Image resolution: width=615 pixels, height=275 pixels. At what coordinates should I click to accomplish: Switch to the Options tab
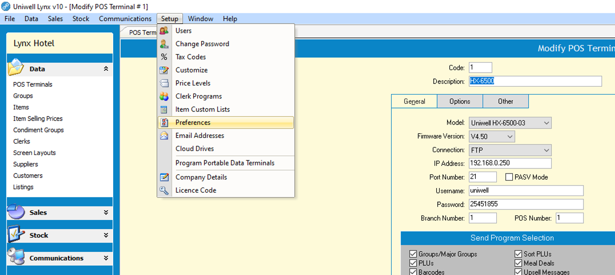tap(459, 101)
